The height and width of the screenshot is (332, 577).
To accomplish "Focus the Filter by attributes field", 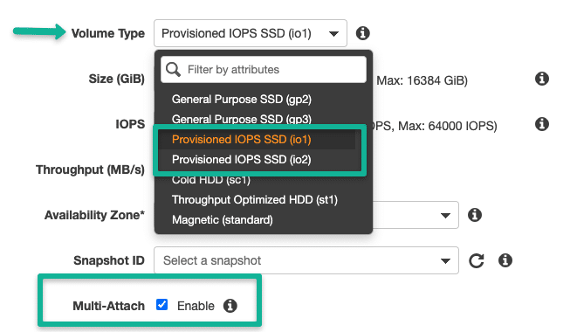I will pos(264,69).
